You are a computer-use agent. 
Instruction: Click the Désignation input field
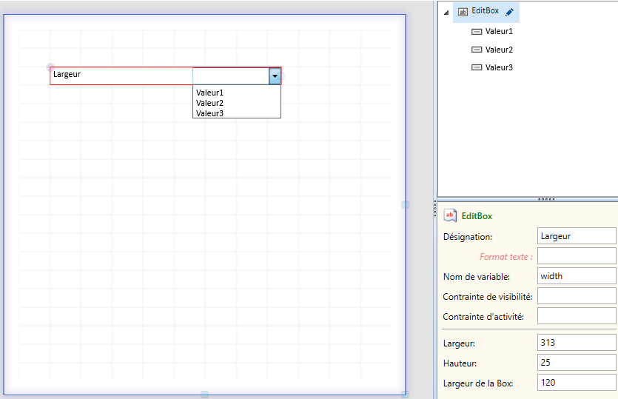[x=577, y=236]
